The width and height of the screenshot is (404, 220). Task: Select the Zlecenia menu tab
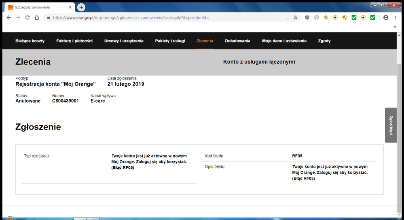(205, 41)
